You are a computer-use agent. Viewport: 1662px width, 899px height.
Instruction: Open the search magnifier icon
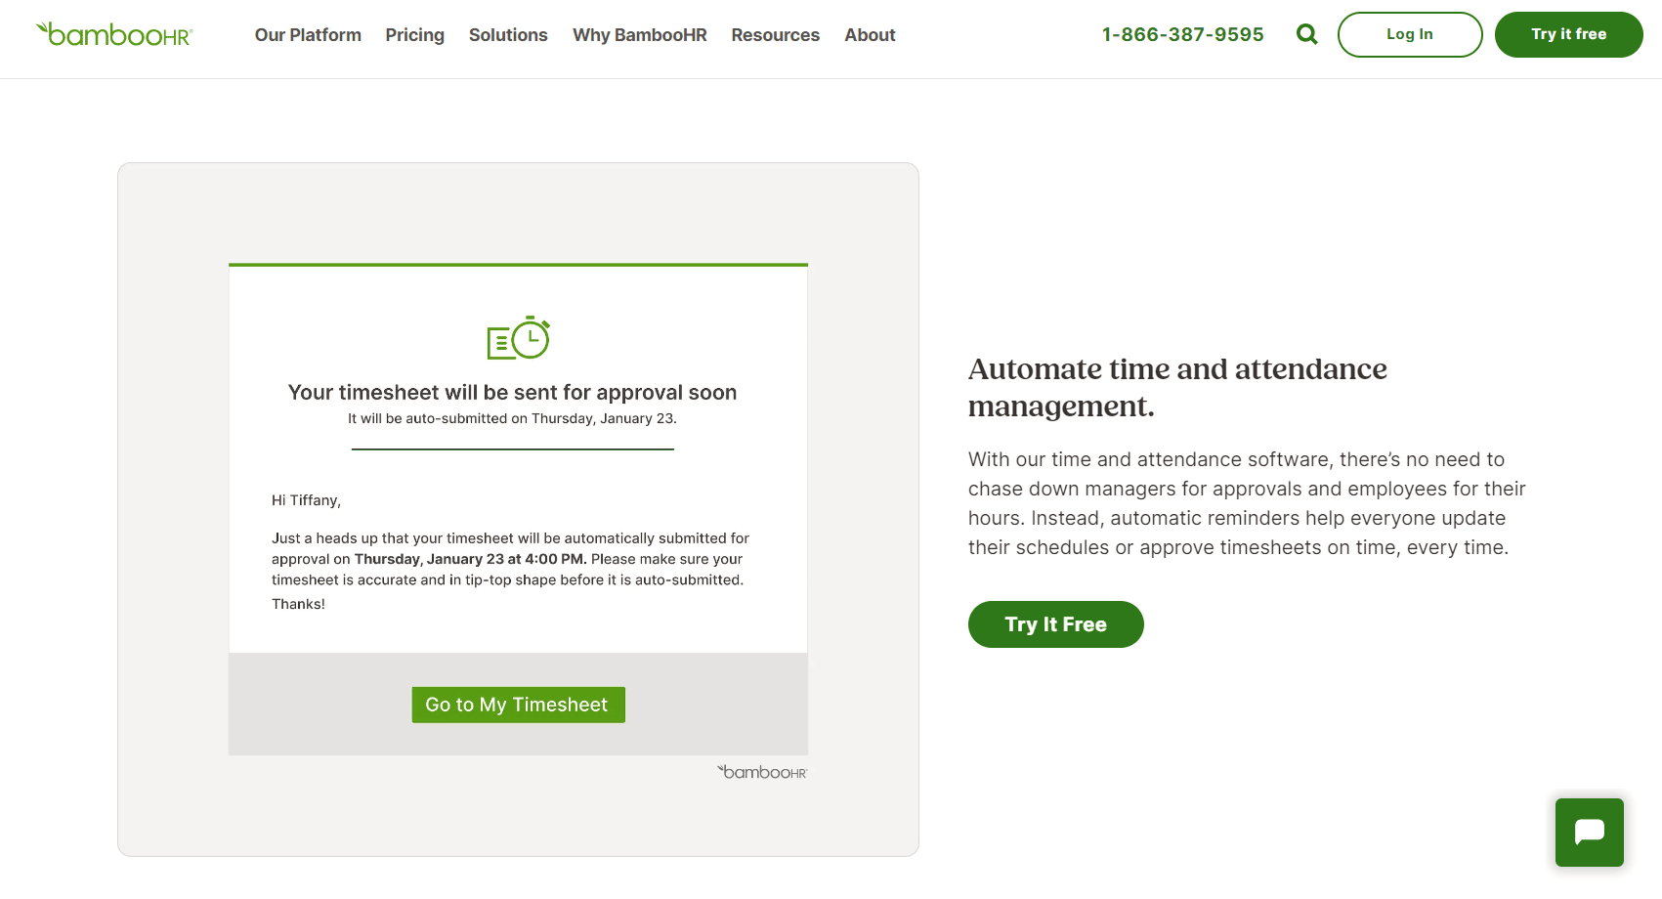[1306, 34]
